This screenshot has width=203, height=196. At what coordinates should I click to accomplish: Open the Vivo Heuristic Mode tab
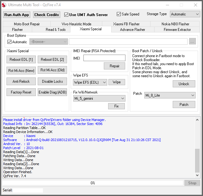pyautogui.click(x=76, y=24)
